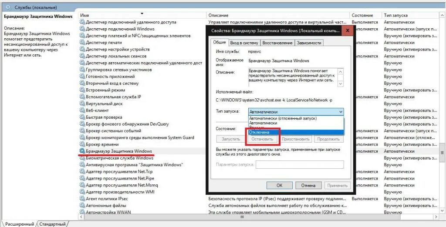This screenshot has height=227, width=446.
Task: Switch to Стандартный view tab
Action: [x=52, y=224]
